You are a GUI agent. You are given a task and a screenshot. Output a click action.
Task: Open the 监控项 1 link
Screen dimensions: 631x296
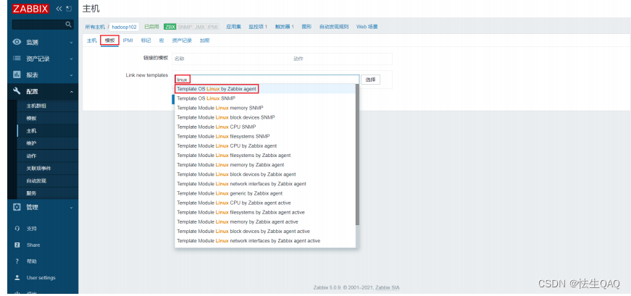click(x=258, y=27)
